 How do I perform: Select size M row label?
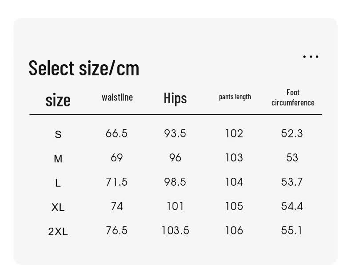(x=58, y=159)
